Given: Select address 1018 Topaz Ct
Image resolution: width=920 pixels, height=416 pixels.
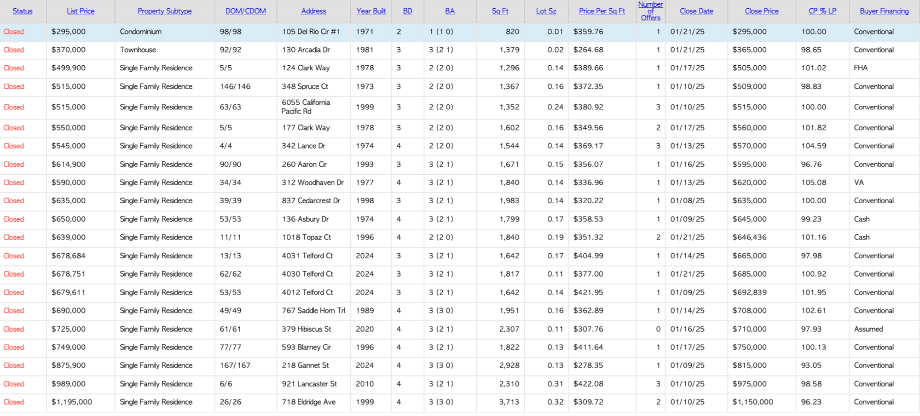Looking at the screenshot, I should (307, 237).
